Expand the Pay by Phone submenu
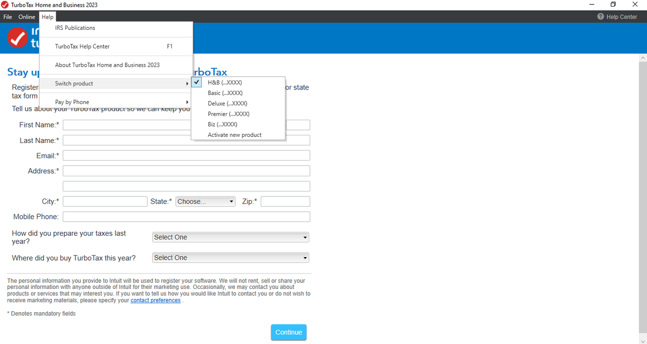Viewport: 647px width, 344px height. [x=116, y=102]
